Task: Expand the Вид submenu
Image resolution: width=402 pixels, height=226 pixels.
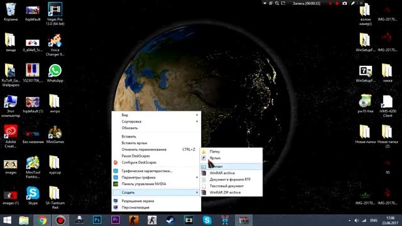Action: click(x=156, y=115)
